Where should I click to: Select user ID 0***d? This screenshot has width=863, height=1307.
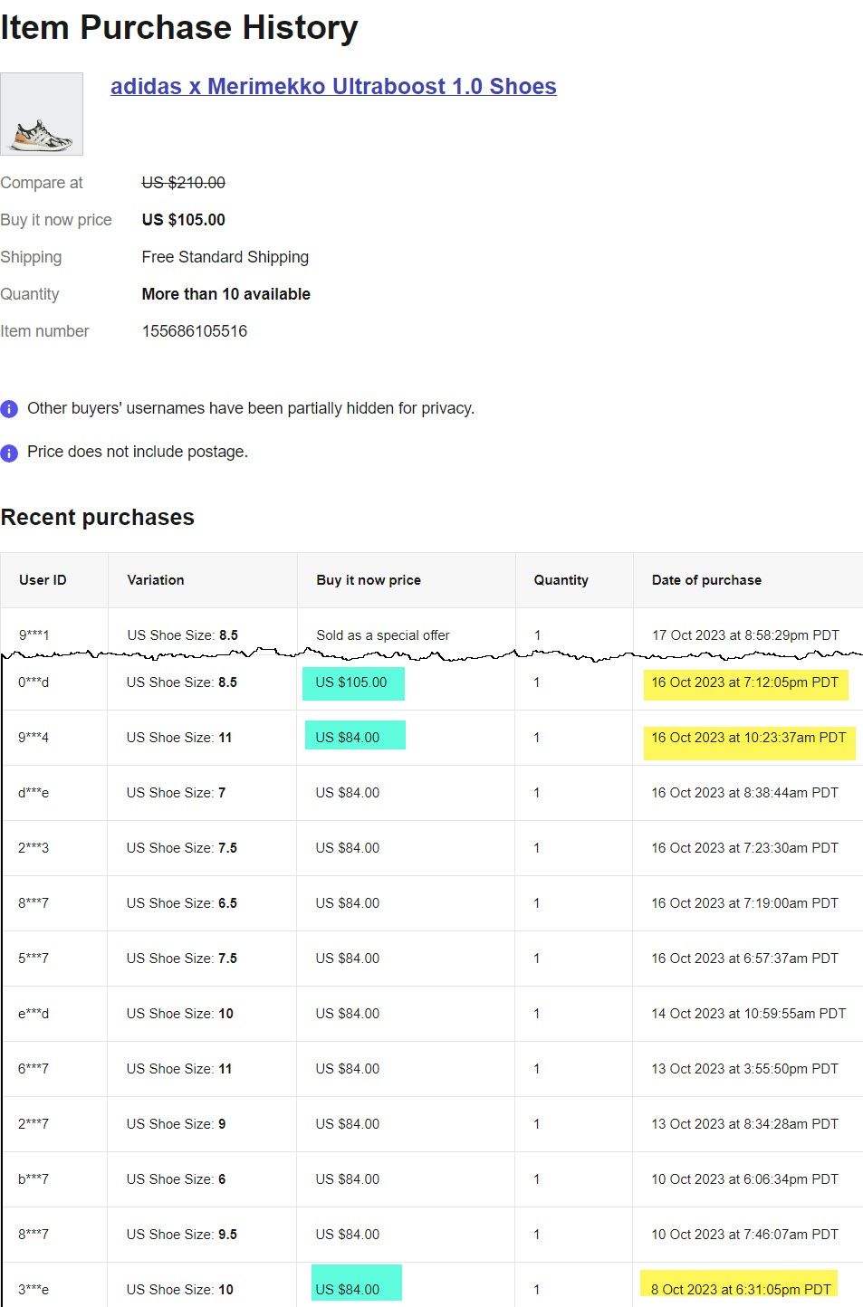point(34,682)
